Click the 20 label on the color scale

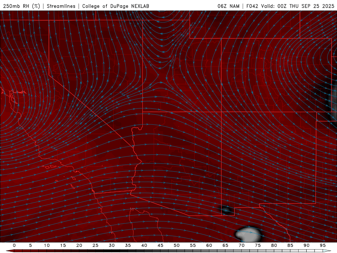pos(79,245)
